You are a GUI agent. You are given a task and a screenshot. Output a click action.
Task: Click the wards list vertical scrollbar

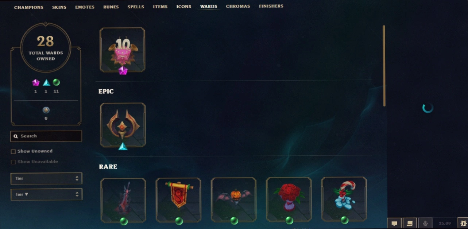point(384,66)
